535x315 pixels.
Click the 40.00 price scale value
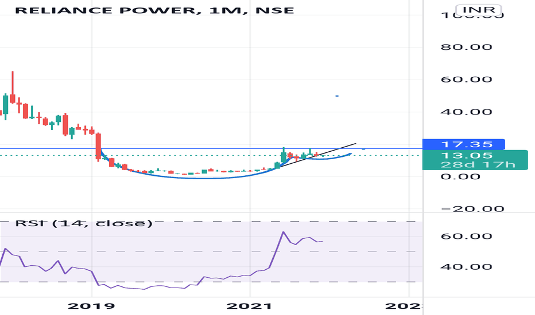pyautogui.click(x=466, y=112)
